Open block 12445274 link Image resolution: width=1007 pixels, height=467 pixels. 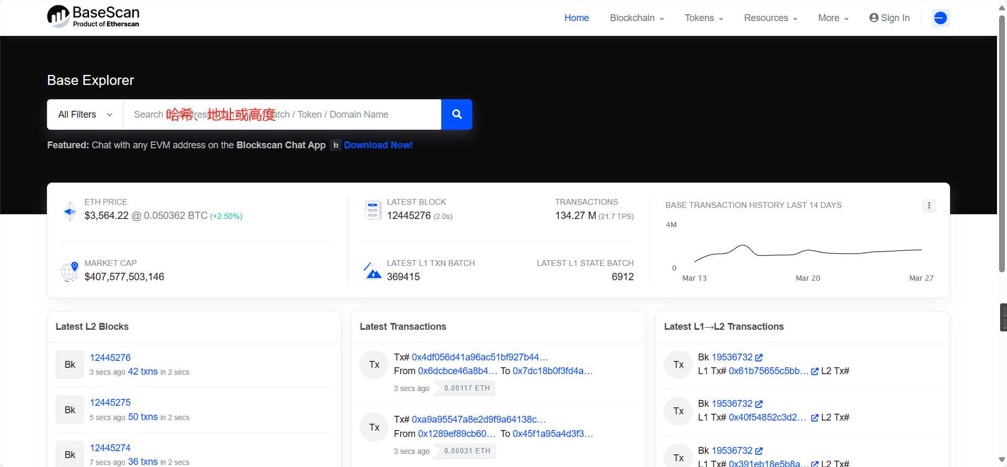(110, 448)
